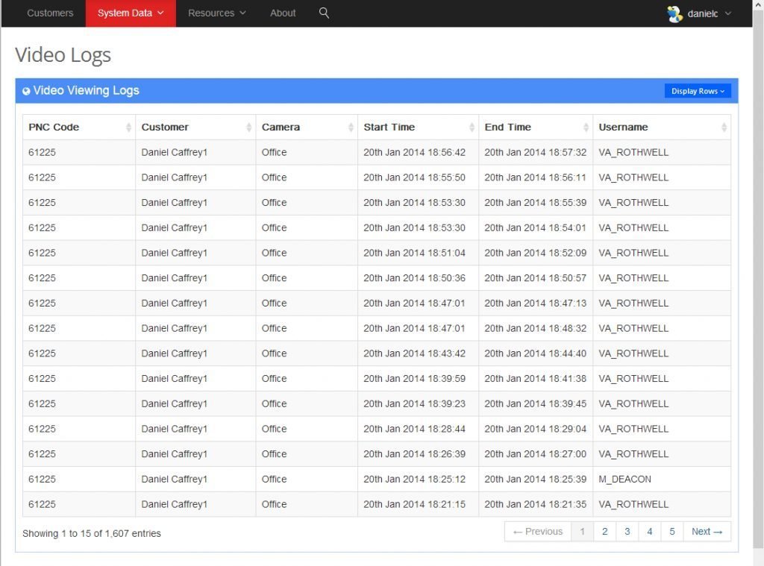Click the sort arrows on the Customer column
This screenshot has height=566, width=764.
pyautogui.click(x=248, y=127)
